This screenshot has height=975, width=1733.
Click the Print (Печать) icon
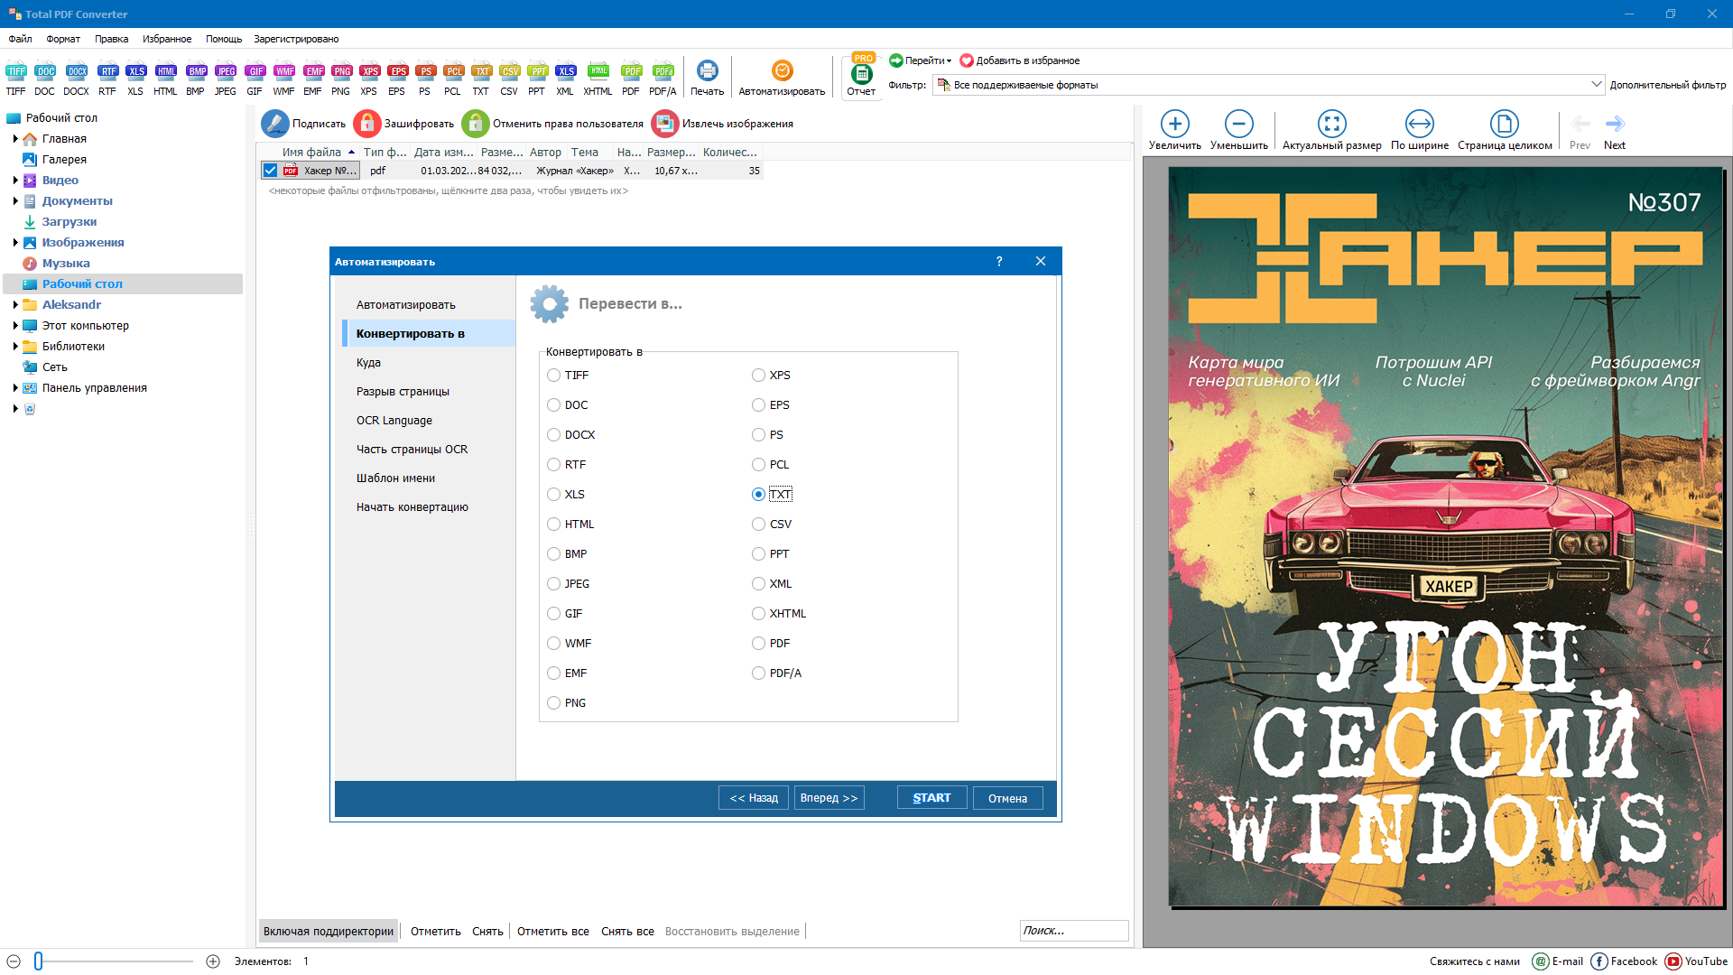708,79
